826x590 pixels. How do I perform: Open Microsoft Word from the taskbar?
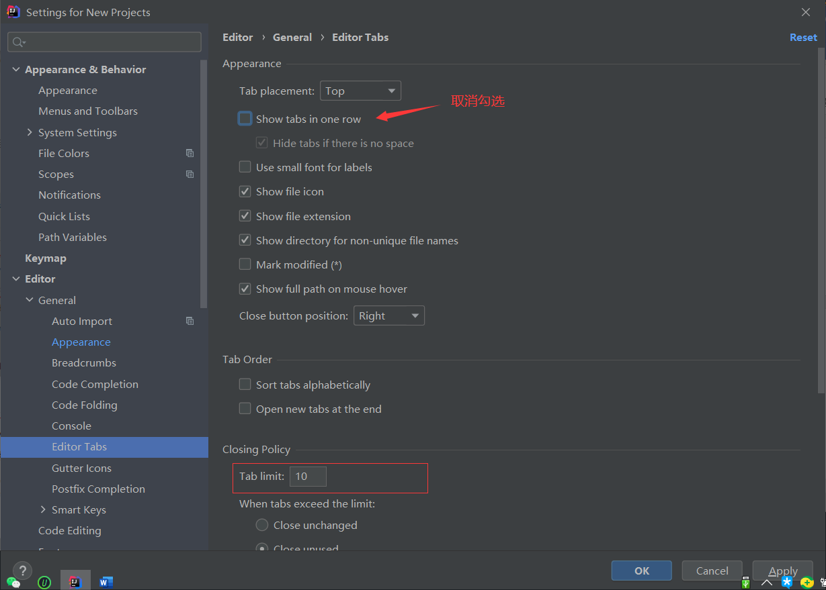pyautogui.click(x=106, y=582)
